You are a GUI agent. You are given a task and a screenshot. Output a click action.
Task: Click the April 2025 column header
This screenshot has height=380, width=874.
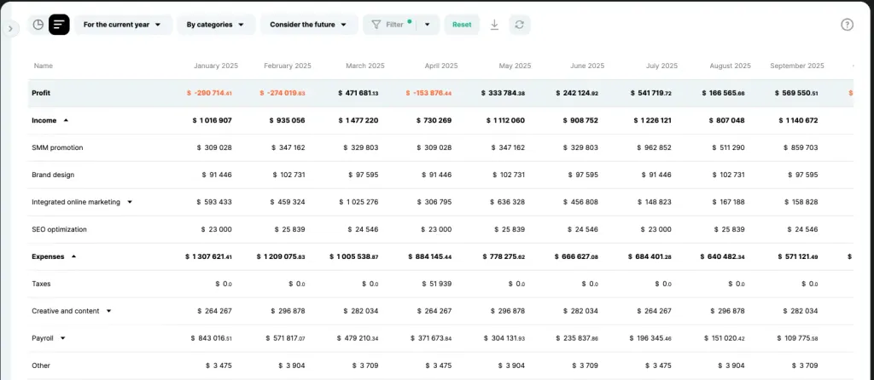click(441, 66)
